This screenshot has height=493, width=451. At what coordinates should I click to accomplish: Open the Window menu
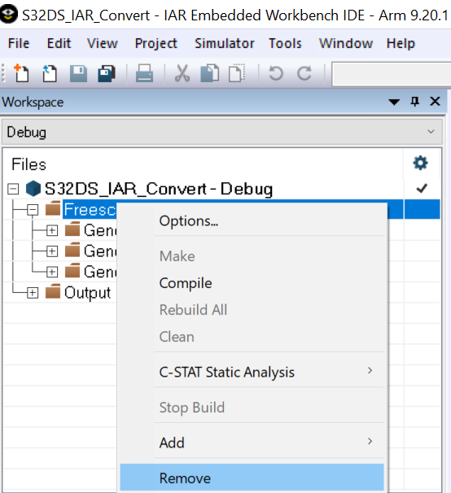(346, 43)
